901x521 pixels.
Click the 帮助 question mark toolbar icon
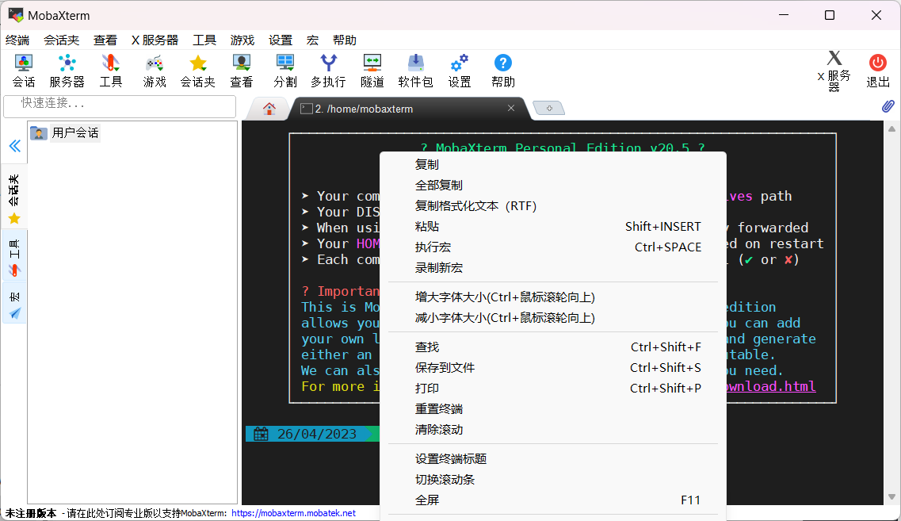[502, 71]
